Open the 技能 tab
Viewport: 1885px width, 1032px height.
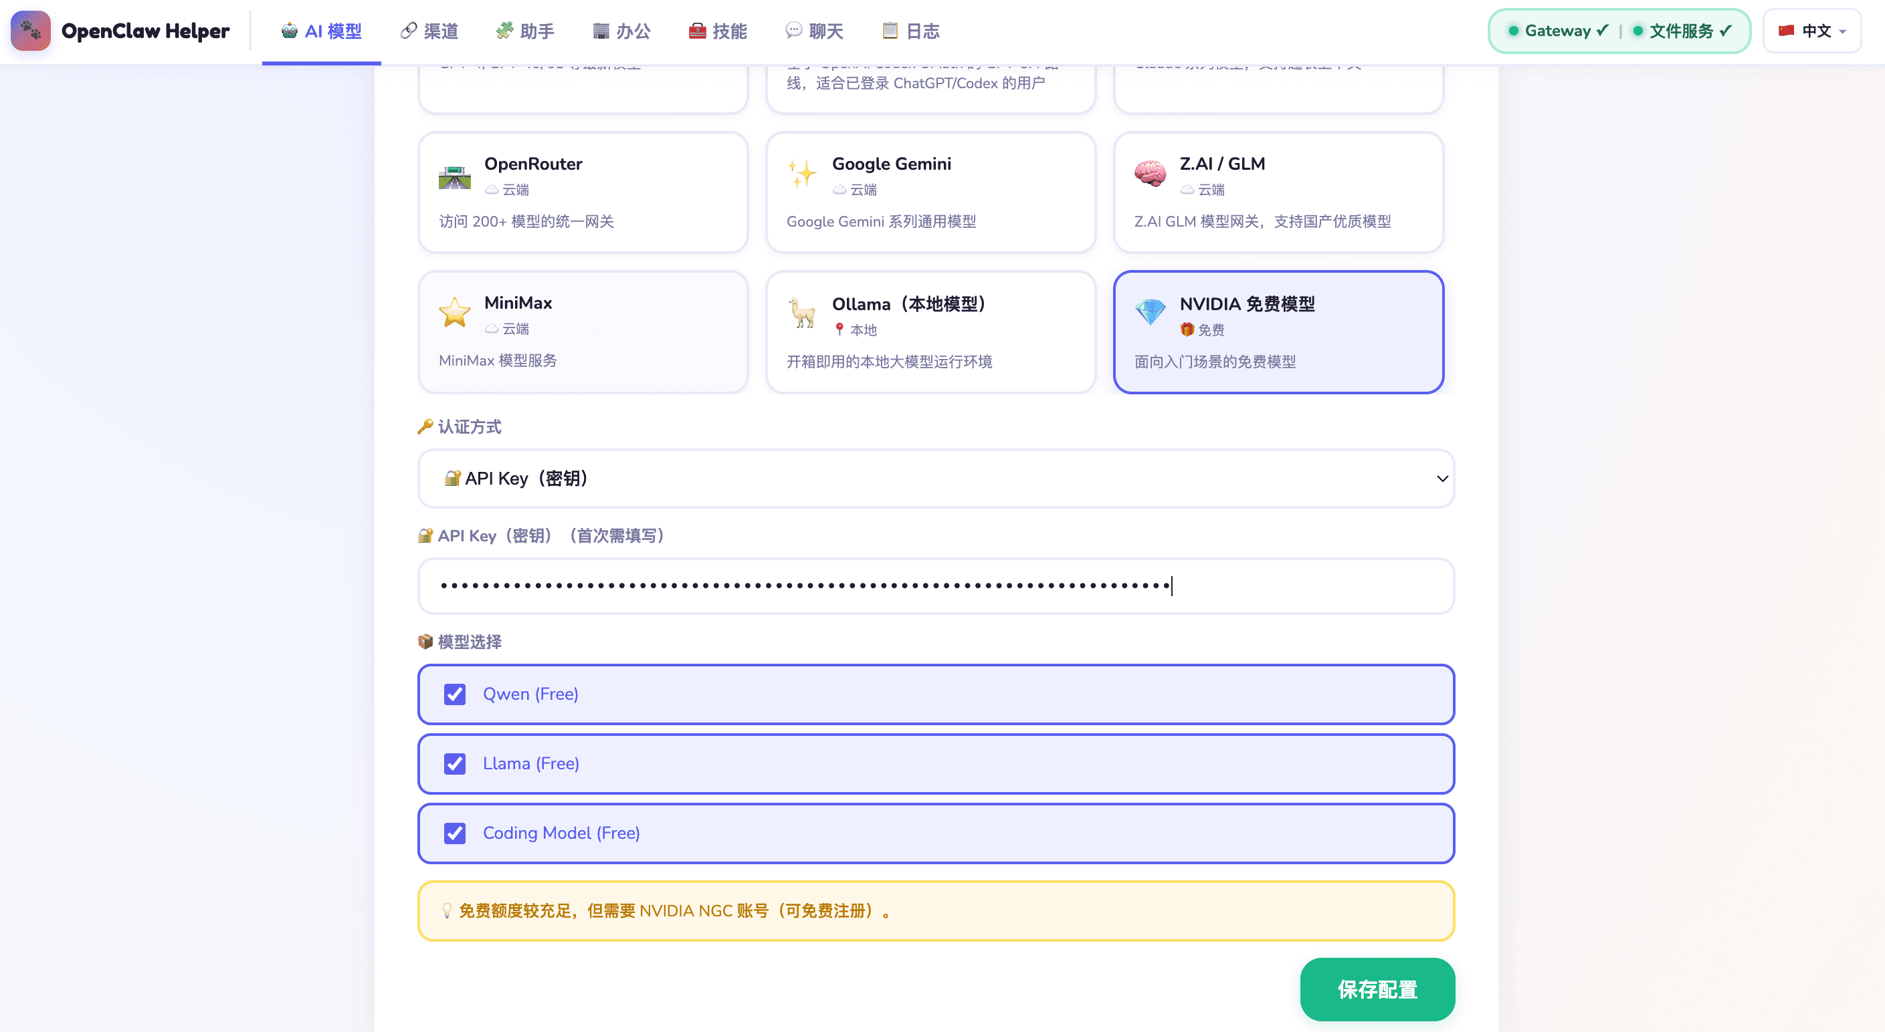tap(718, 31)
